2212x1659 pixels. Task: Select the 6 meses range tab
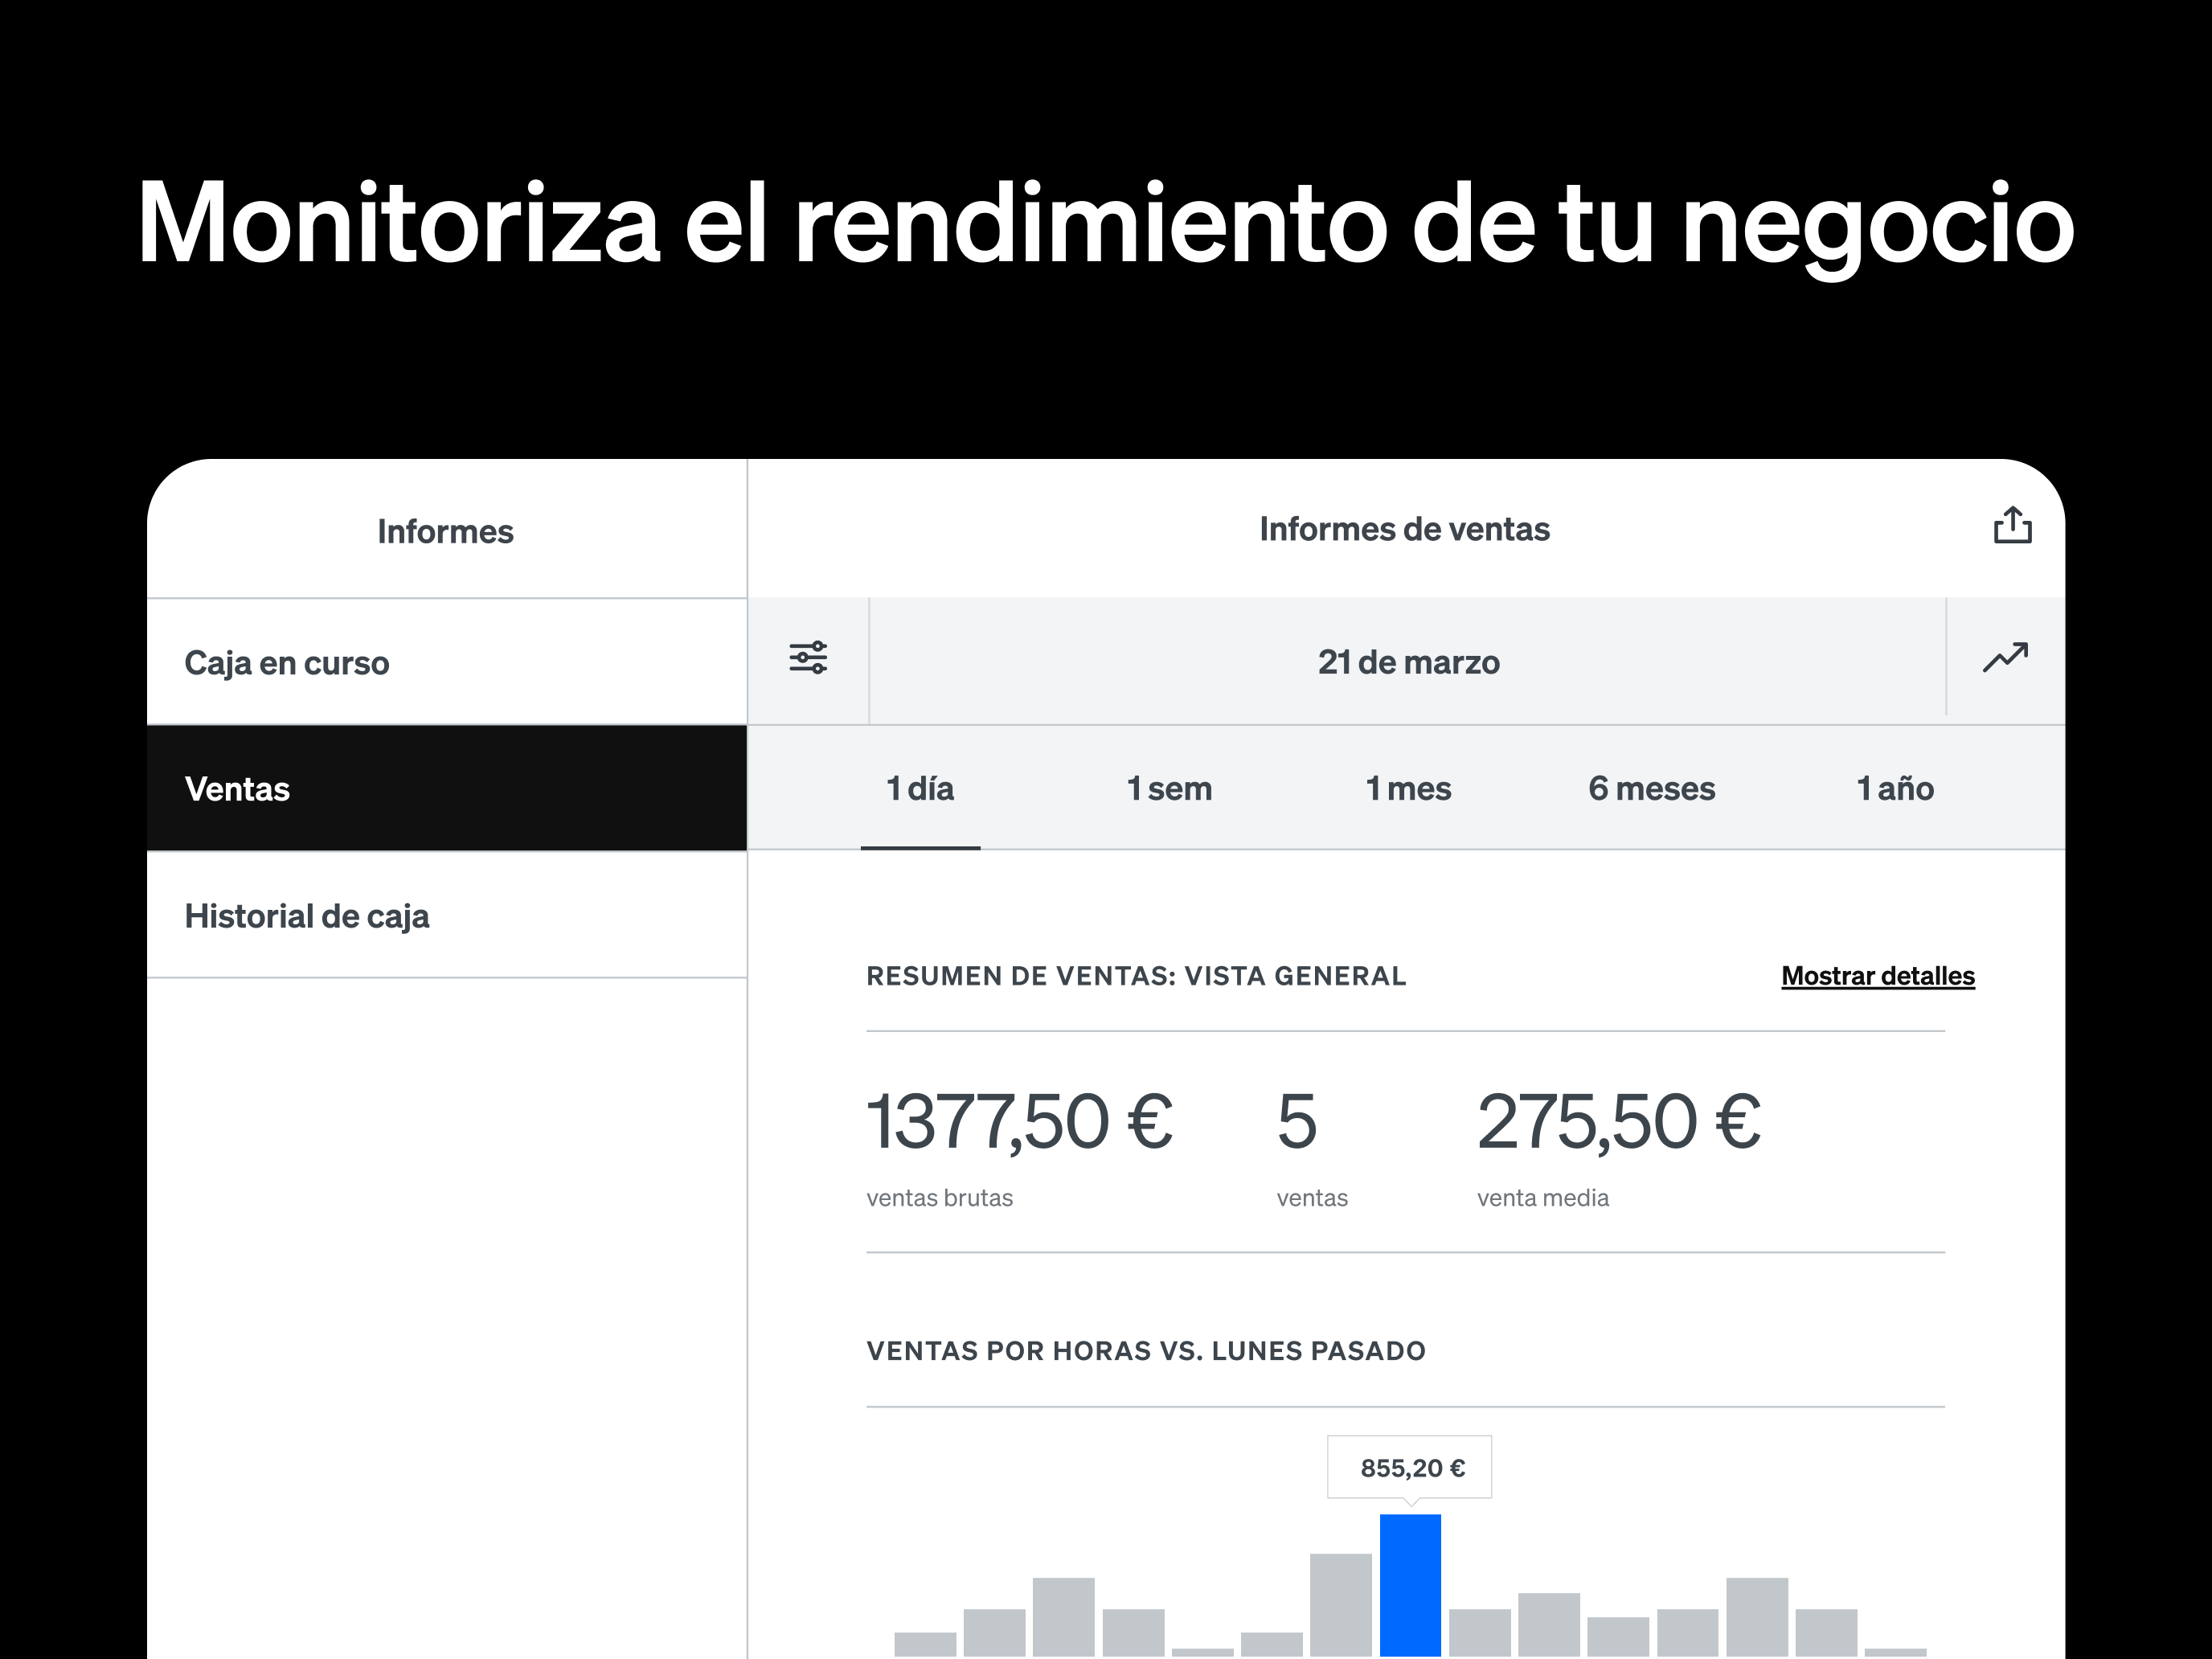point(1651,789)
